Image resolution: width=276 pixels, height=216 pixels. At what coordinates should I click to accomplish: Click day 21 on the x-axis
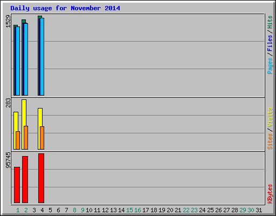[x=178, y=210]
